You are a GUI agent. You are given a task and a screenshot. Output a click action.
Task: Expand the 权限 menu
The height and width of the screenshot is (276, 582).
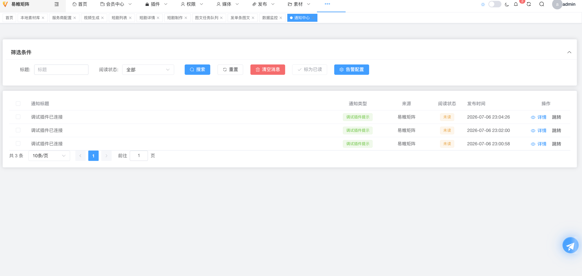(x=192, y=4)
